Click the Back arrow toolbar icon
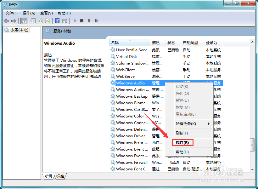Screen dimensions: 258x189 pos(7,21)
